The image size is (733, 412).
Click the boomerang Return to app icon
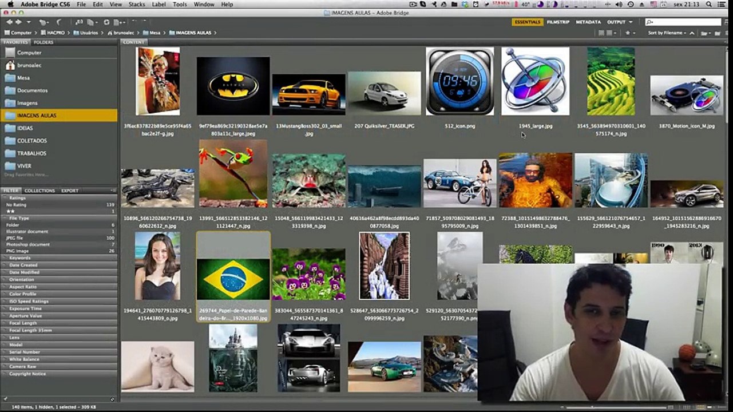59,22
